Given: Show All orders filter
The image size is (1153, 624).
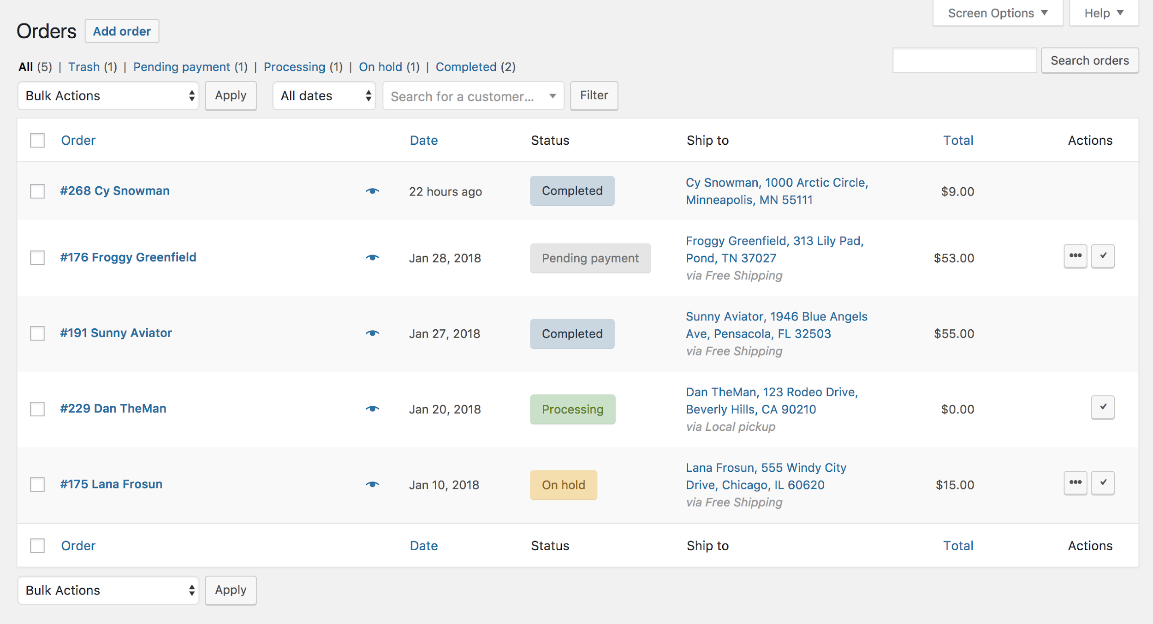Looking at the screenshot, I should pos(25,67).
